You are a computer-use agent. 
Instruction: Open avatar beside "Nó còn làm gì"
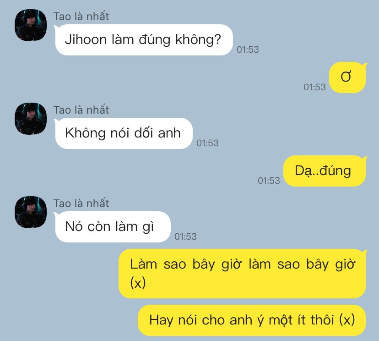pyautogui.click(x=31, y=212)
